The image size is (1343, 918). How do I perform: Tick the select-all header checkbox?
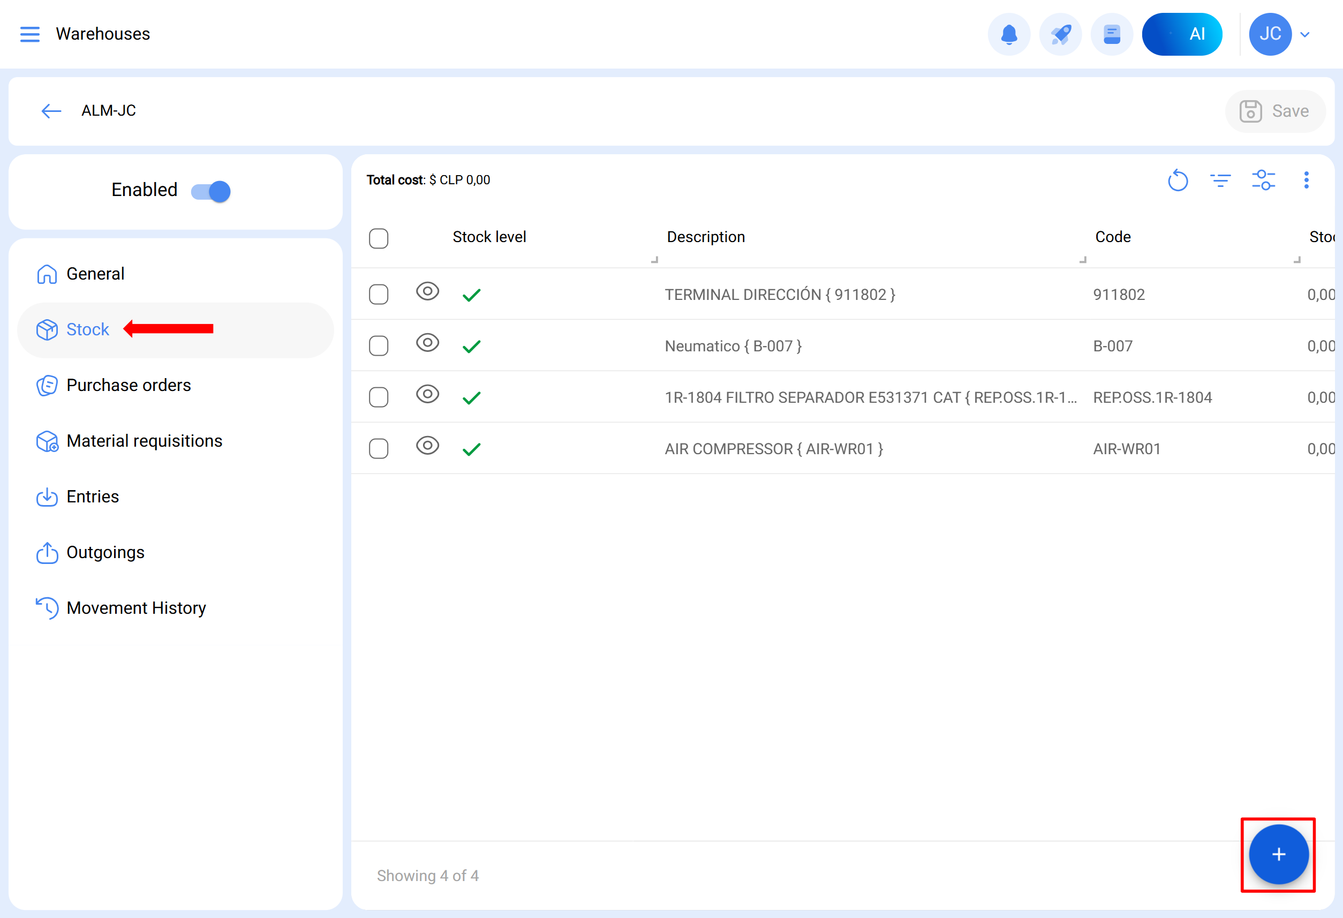point(379,238)
